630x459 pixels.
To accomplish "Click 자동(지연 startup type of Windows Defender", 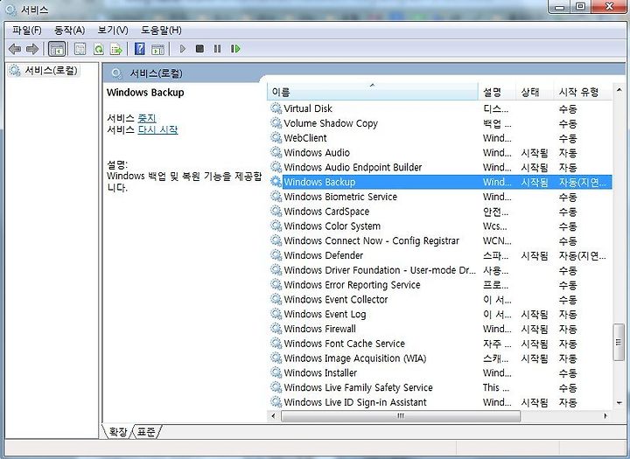I will click(582, 255).
